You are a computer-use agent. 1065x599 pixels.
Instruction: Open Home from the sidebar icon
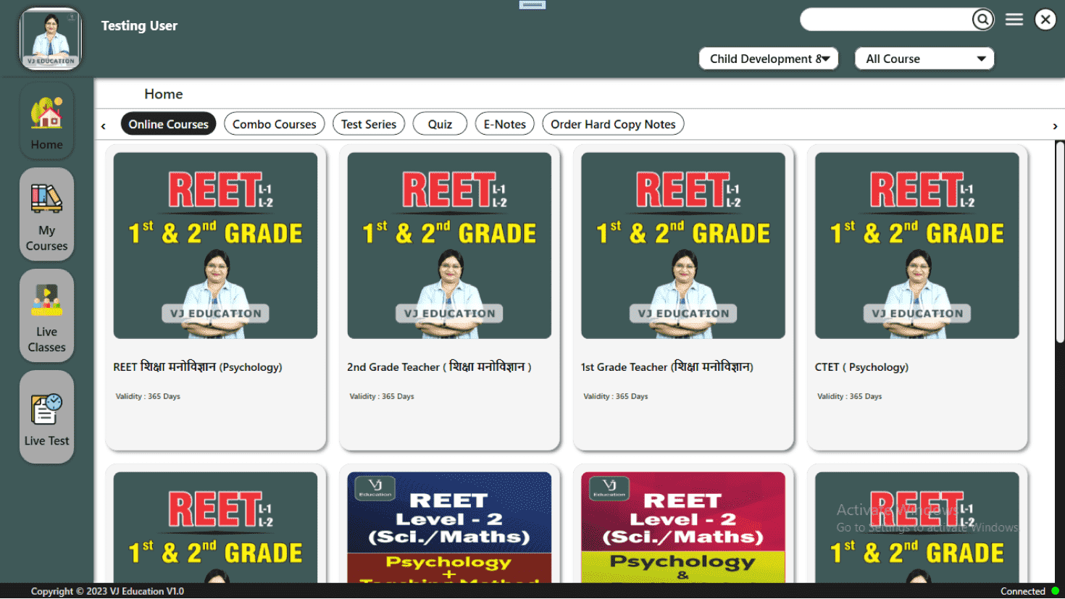(46, 122)
